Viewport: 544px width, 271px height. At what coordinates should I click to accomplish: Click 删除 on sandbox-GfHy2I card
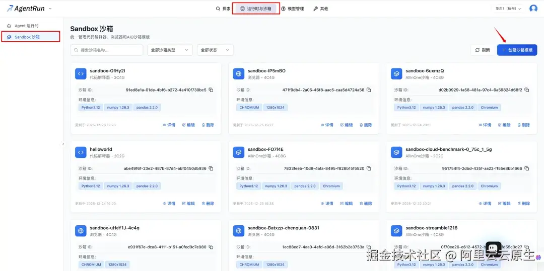pyautogui.click(x=208, y=125)
